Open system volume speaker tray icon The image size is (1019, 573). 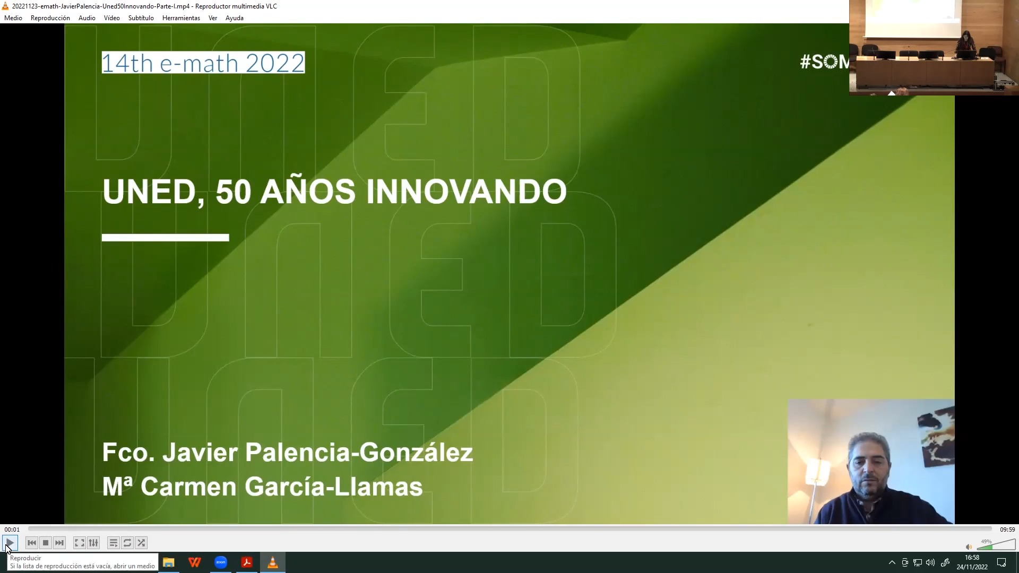point(930,562)
